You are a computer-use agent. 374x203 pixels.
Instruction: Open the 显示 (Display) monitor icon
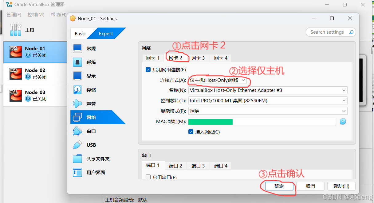tap(77, 76)
